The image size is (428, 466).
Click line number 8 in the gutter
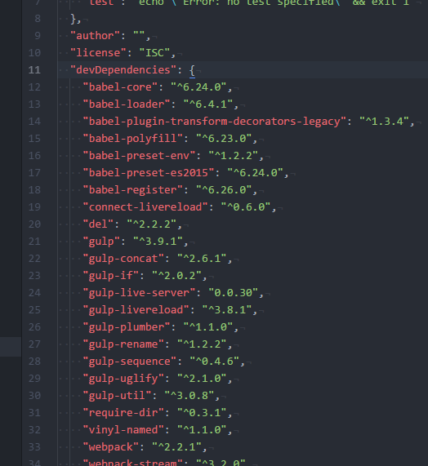tap(38, 19)
